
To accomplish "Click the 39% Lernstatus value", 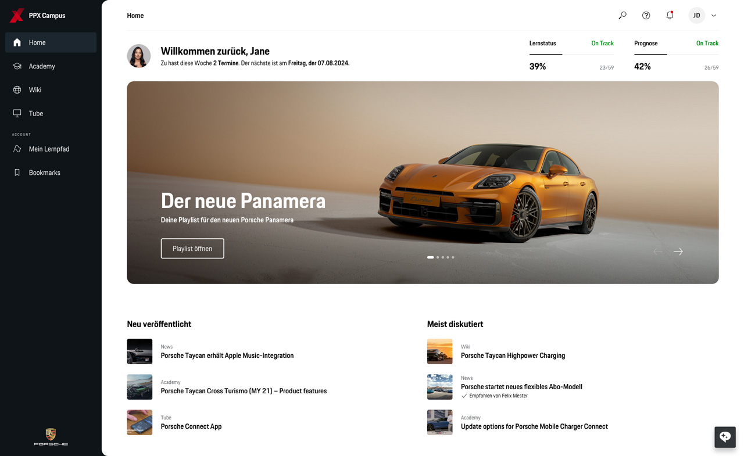I will [x=538, y=67].
